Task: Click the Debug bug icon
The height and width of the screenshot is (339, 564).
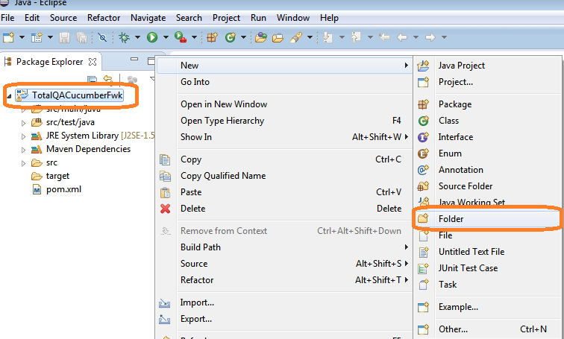Action: [124, 37]
